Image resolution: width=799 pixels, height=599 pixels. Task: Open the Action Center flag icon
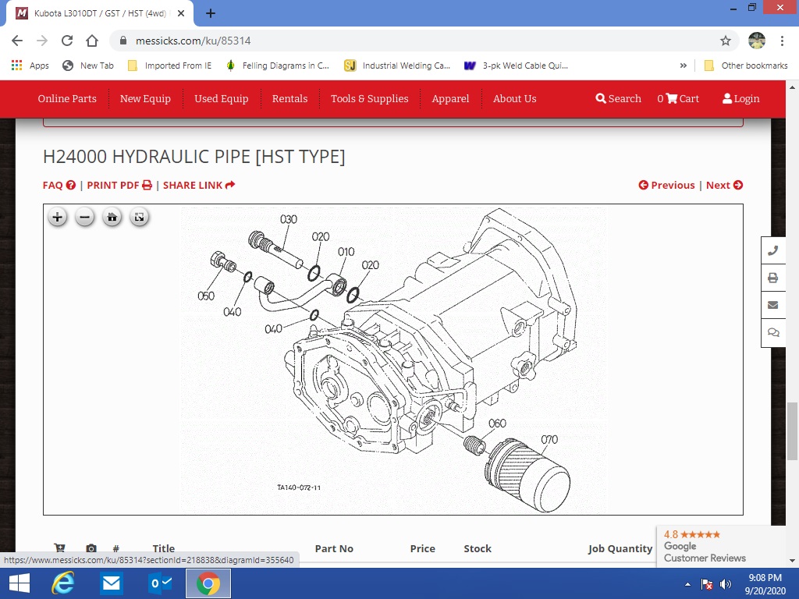click(x=707, y=584)
